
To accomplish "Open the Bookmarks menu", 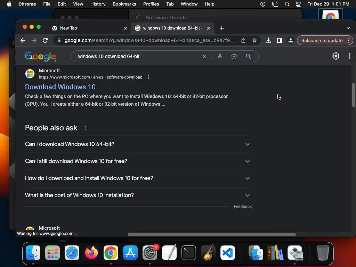I will click(124, 4).
